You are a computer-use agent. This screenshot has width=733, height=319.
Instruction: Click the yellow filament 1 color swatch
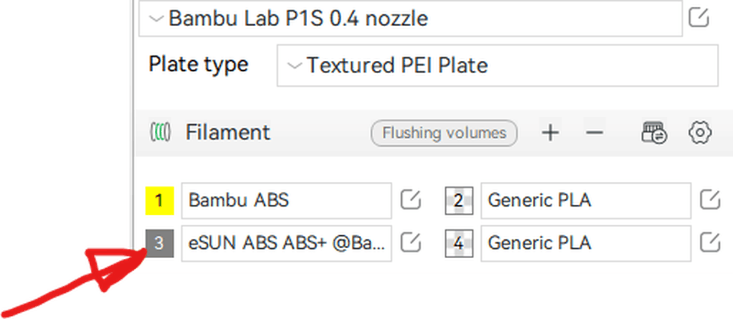pos(160,200)
